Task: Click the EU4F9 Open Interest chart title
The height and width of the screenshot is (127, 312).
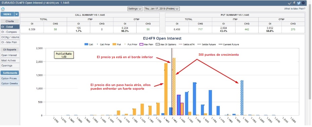Action: coord(162,38)
